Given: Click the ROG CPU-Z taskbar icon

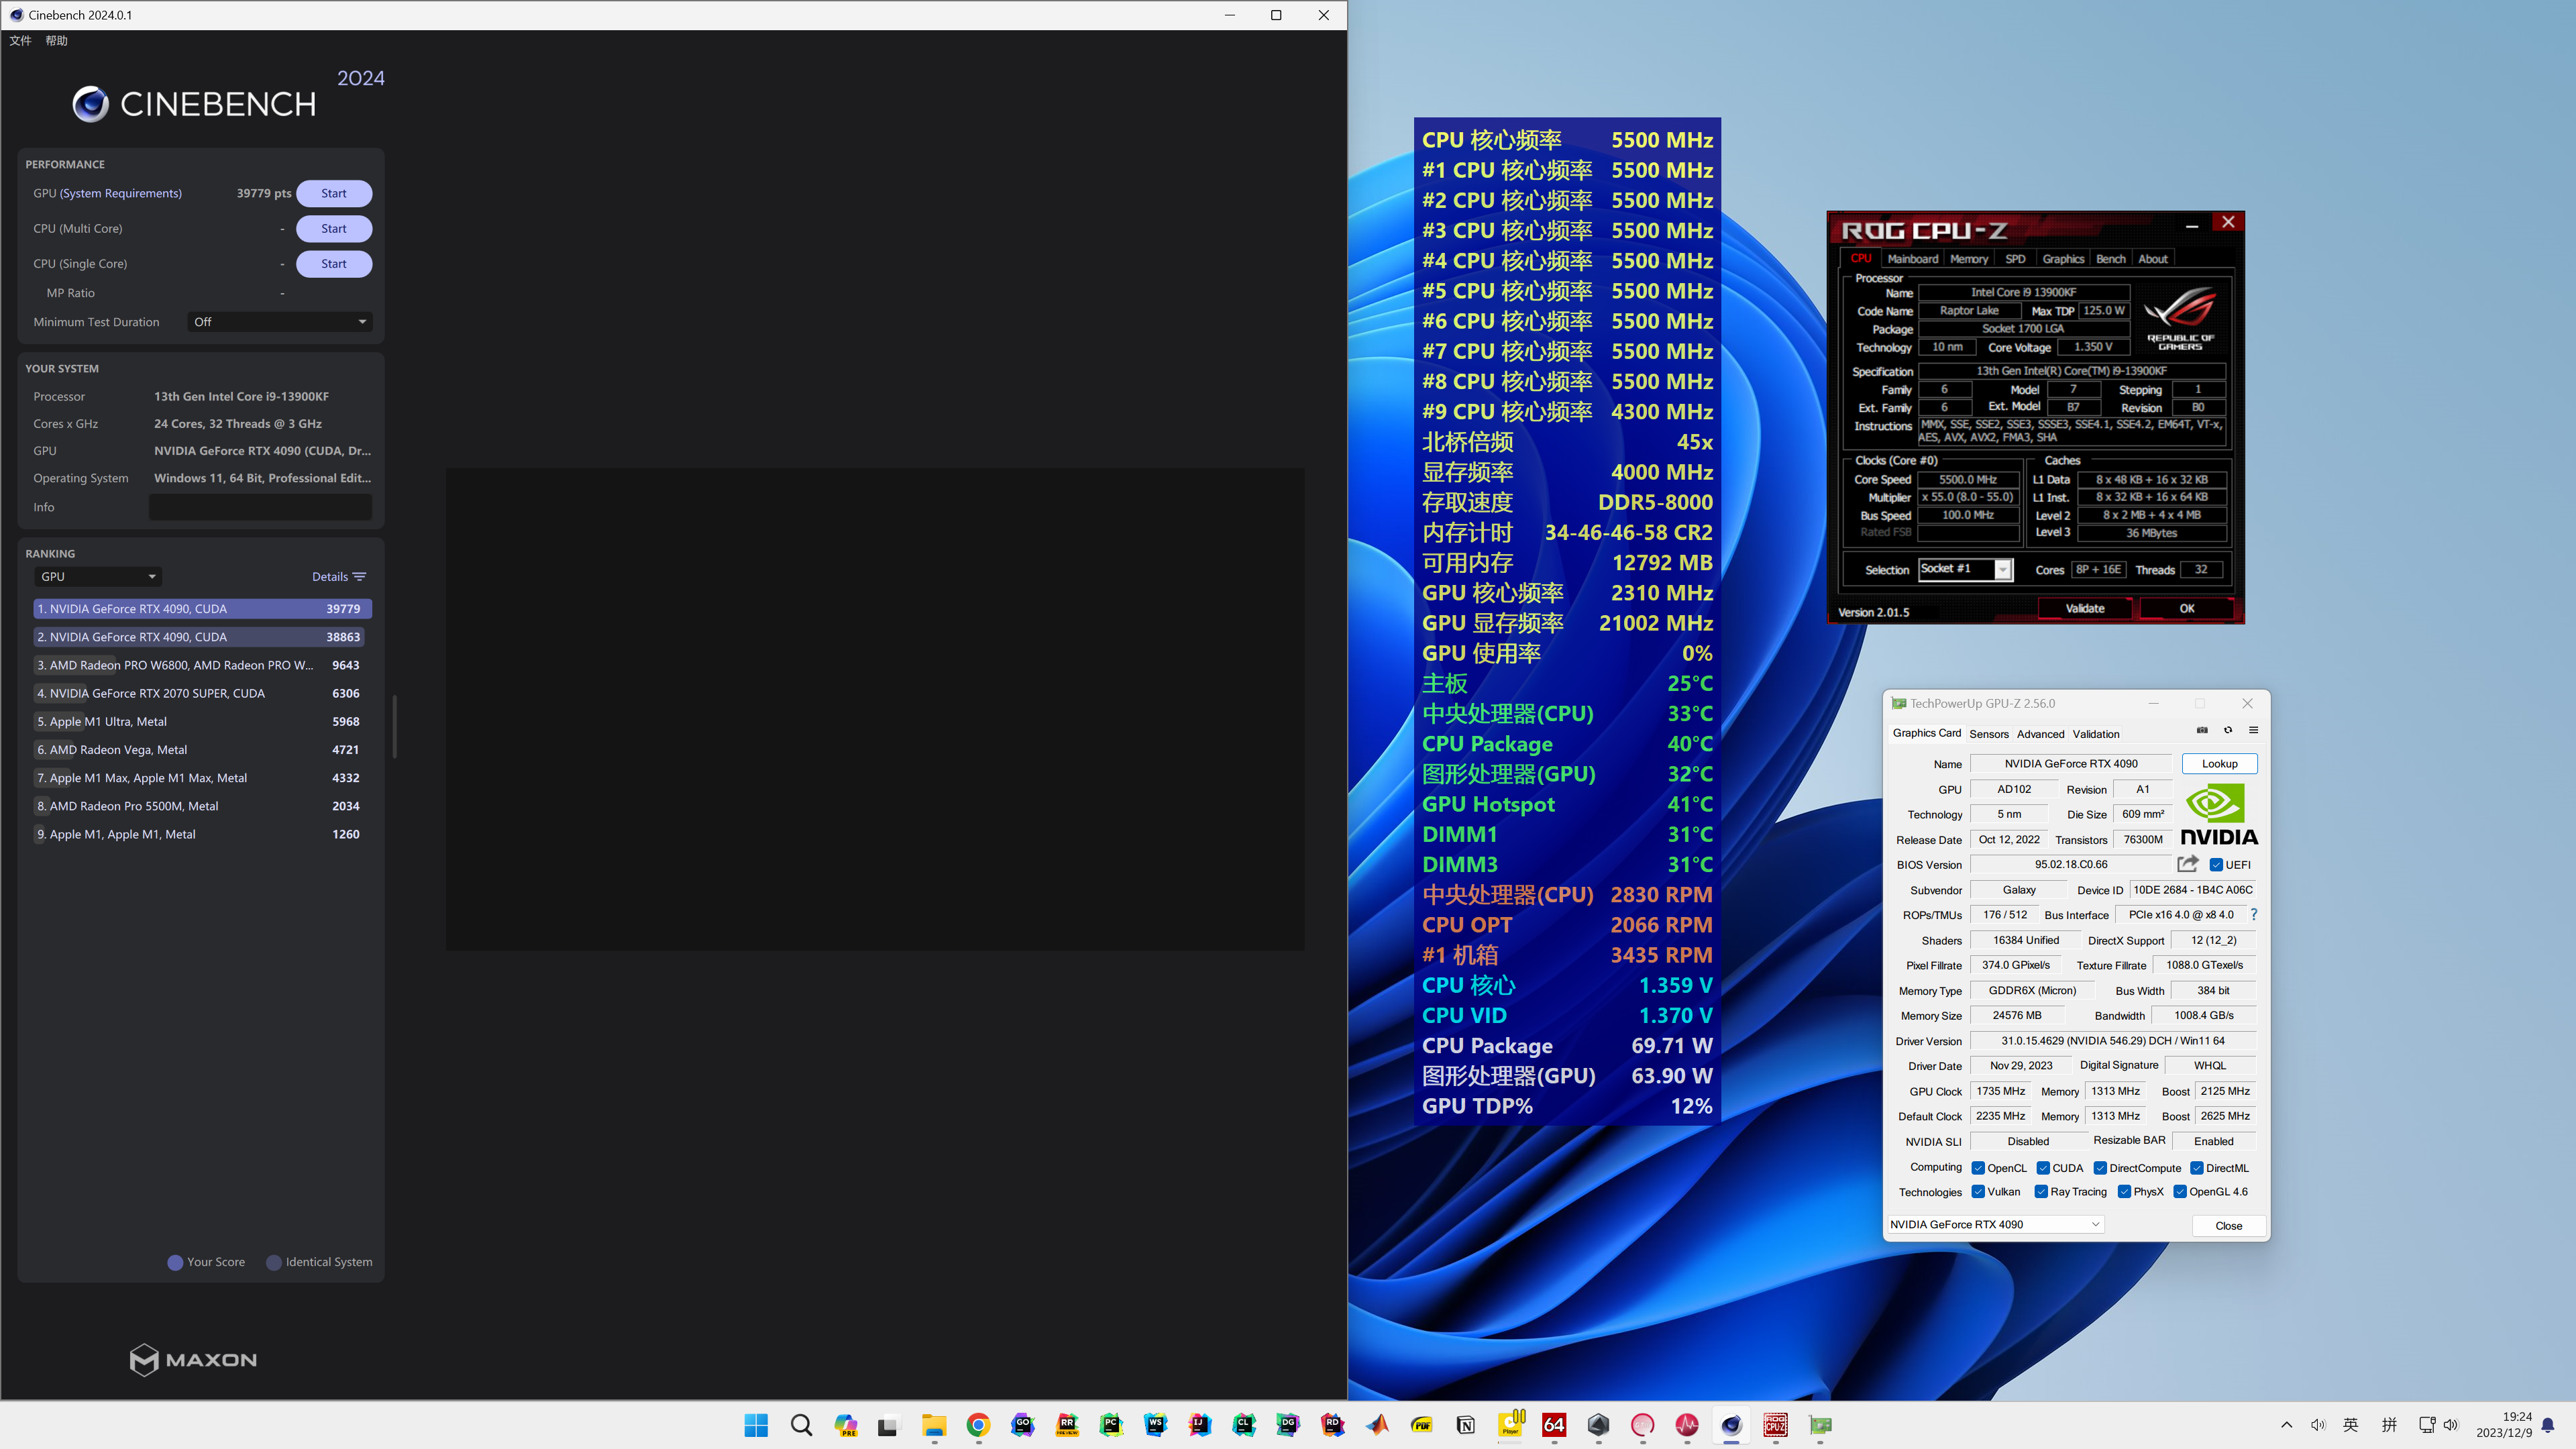Looking at the screenshot, I should coord(1775,1425).
